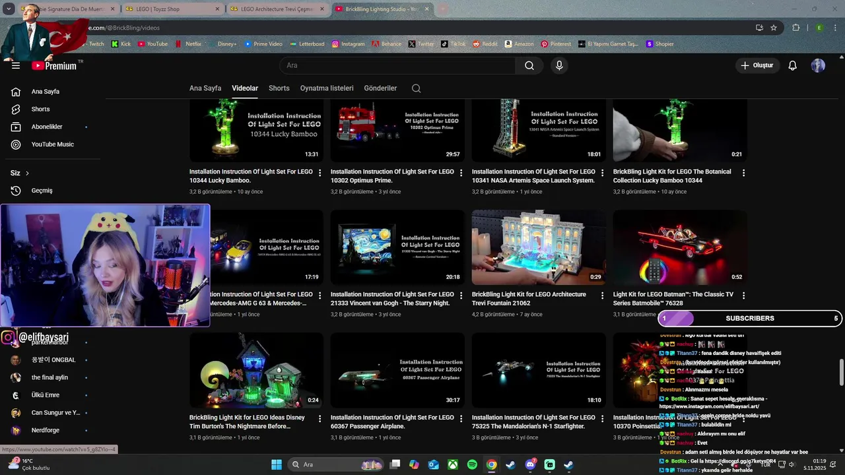Open Installation Instruction 10302 Optimus Prime title
Screen dimensions: 845x475
tap(392, 176)
